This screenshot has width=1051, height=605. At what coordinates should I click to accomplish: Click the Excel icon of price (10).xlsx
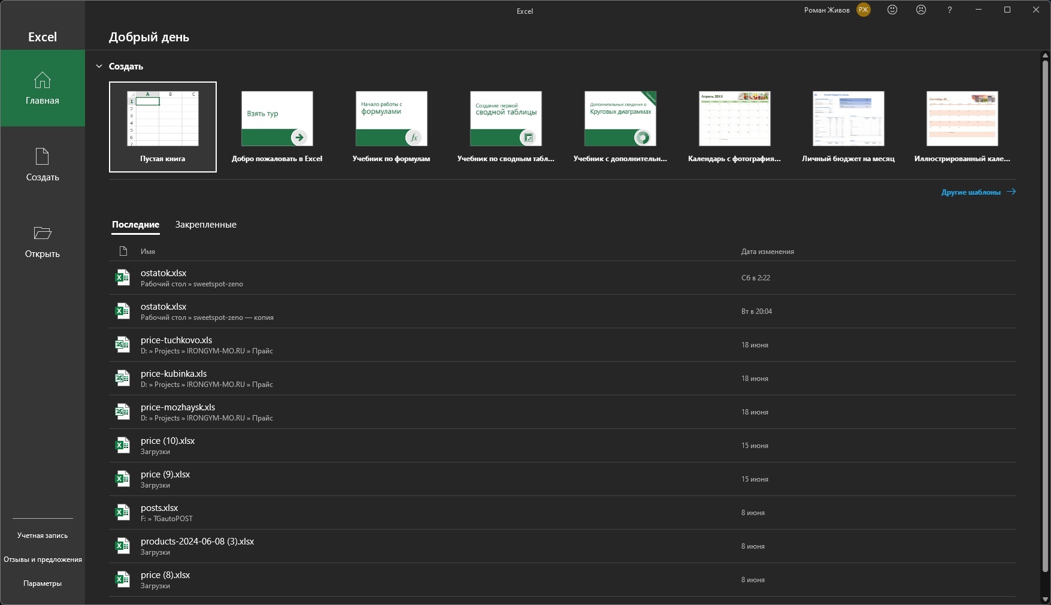click(x=123, y=446)
